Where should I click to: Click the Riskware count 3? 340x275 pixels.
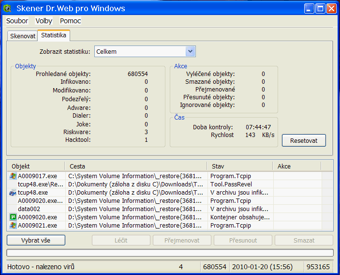(x=146, y=132)
